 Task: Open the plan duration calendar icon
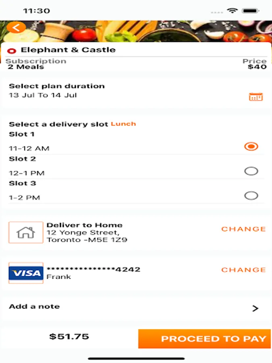click(x=256, y=97)
